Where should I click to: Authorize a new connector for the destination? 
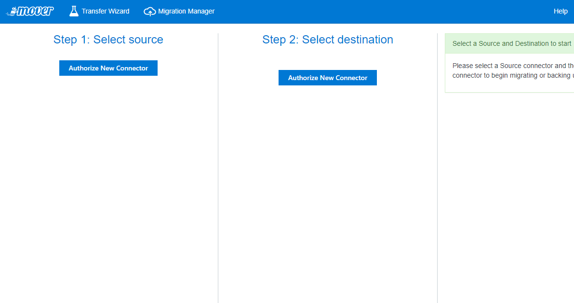[x=328, y=78]
